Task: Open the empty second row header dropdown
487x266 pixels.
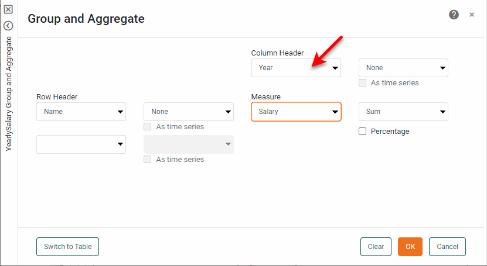Action: [81, 144]
